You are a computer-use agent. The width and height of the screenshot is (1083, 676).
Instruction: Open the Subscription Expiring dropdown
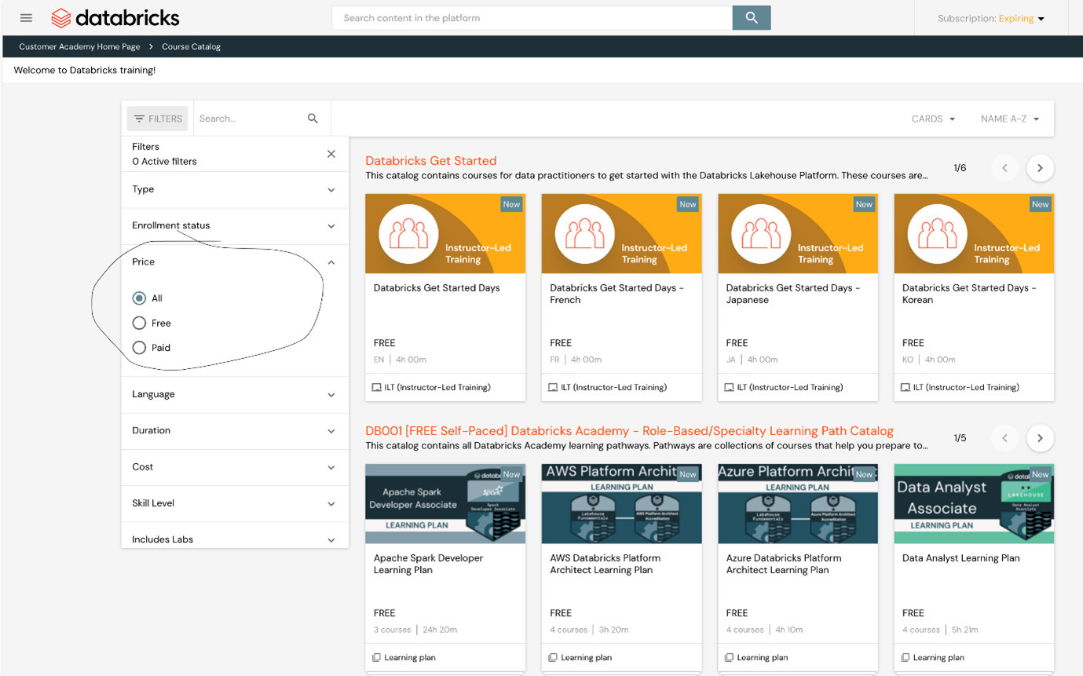pyautogui.click(x=991, y=19)
